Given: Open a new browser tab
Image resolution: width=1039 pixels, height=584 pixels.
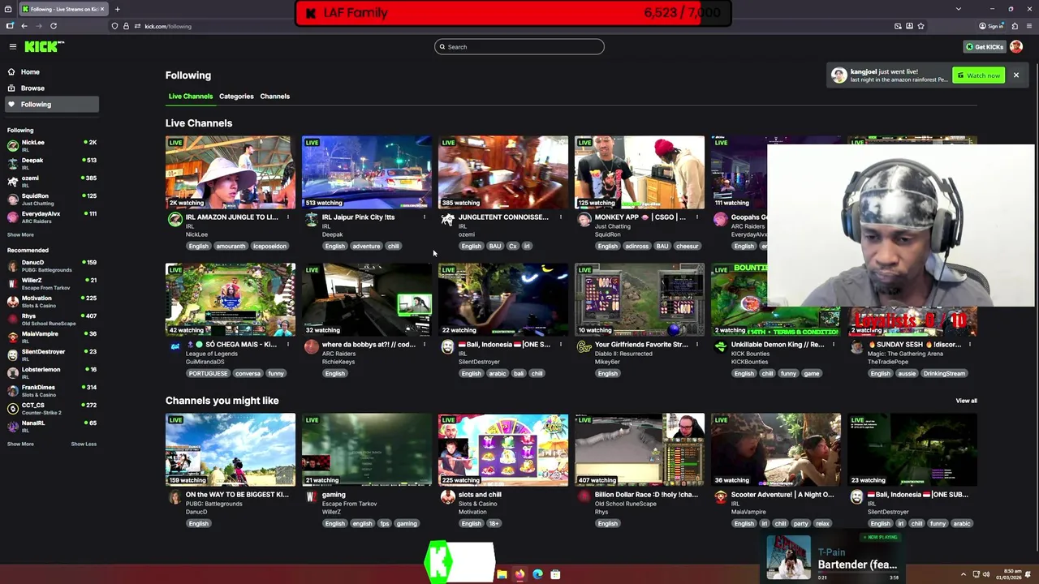Looking at the screenshot, I should point(117,9).
